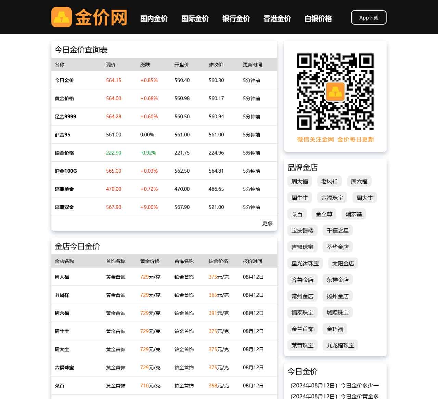
Task: Select the 千禧之星 brand tag
Action: (338, 230)
